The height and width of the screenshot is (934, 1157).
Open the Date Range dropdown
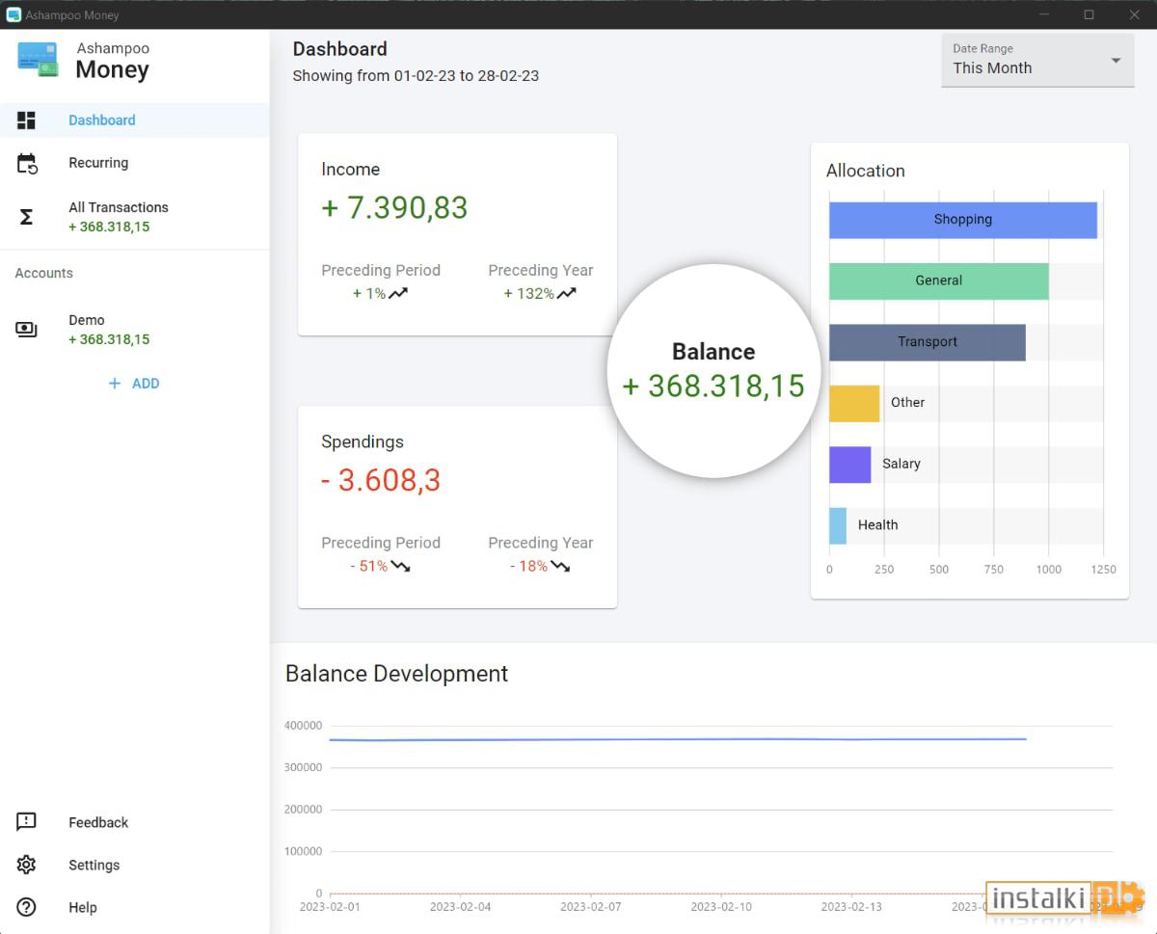[1037, 60]
